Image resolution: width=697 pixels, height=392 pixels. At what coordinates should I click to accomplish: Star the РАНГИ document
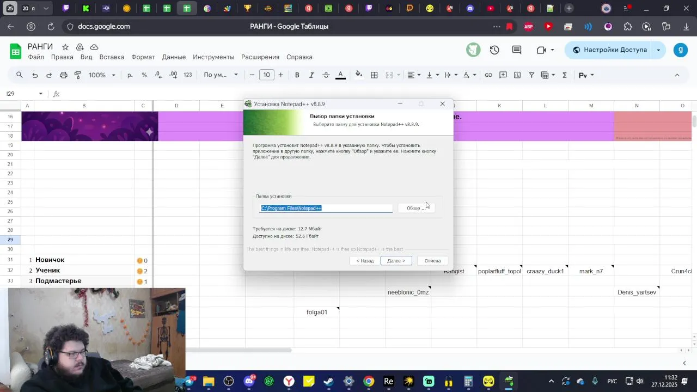(65, 47)
